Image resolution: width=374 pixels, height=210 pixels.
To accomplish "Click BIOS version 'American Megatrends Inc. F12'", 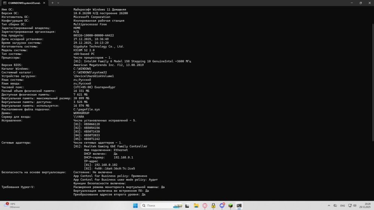I will (108, 65).
